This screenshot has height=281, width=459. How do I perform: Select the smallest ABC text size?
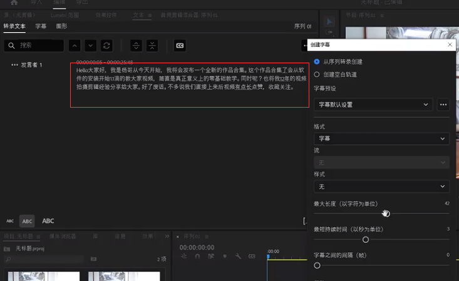pos(10,221)
